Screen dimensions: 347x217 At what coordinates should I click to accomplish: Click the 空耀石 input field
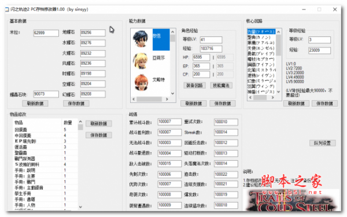[x=93, y=84]
